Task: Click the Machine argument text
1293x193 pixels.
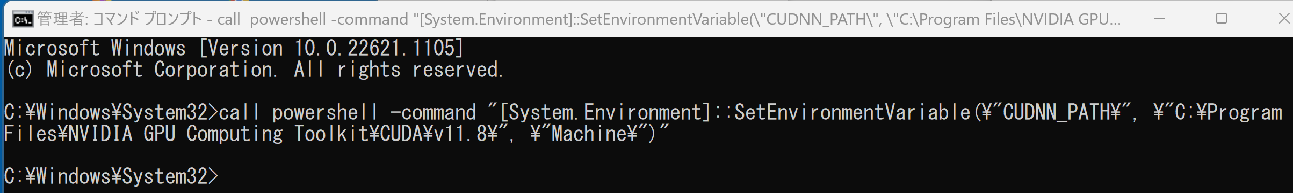Action: pos(589,134)
